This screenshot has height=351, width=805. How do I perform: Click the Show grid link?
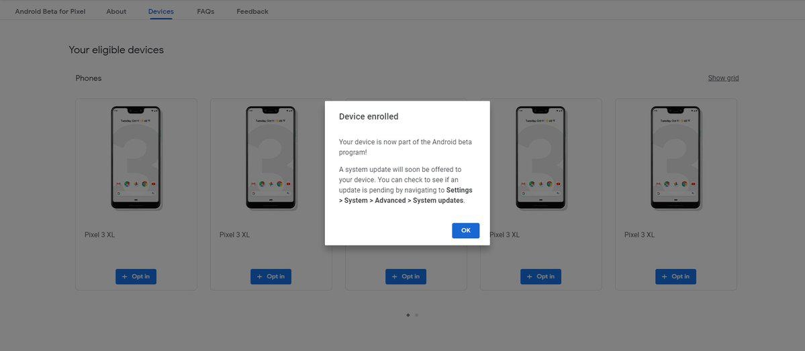[723, 78]
